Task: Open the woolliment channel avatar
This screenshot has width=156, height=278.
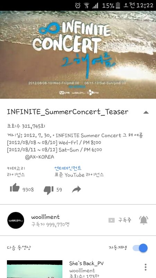Action: [16, 220]
